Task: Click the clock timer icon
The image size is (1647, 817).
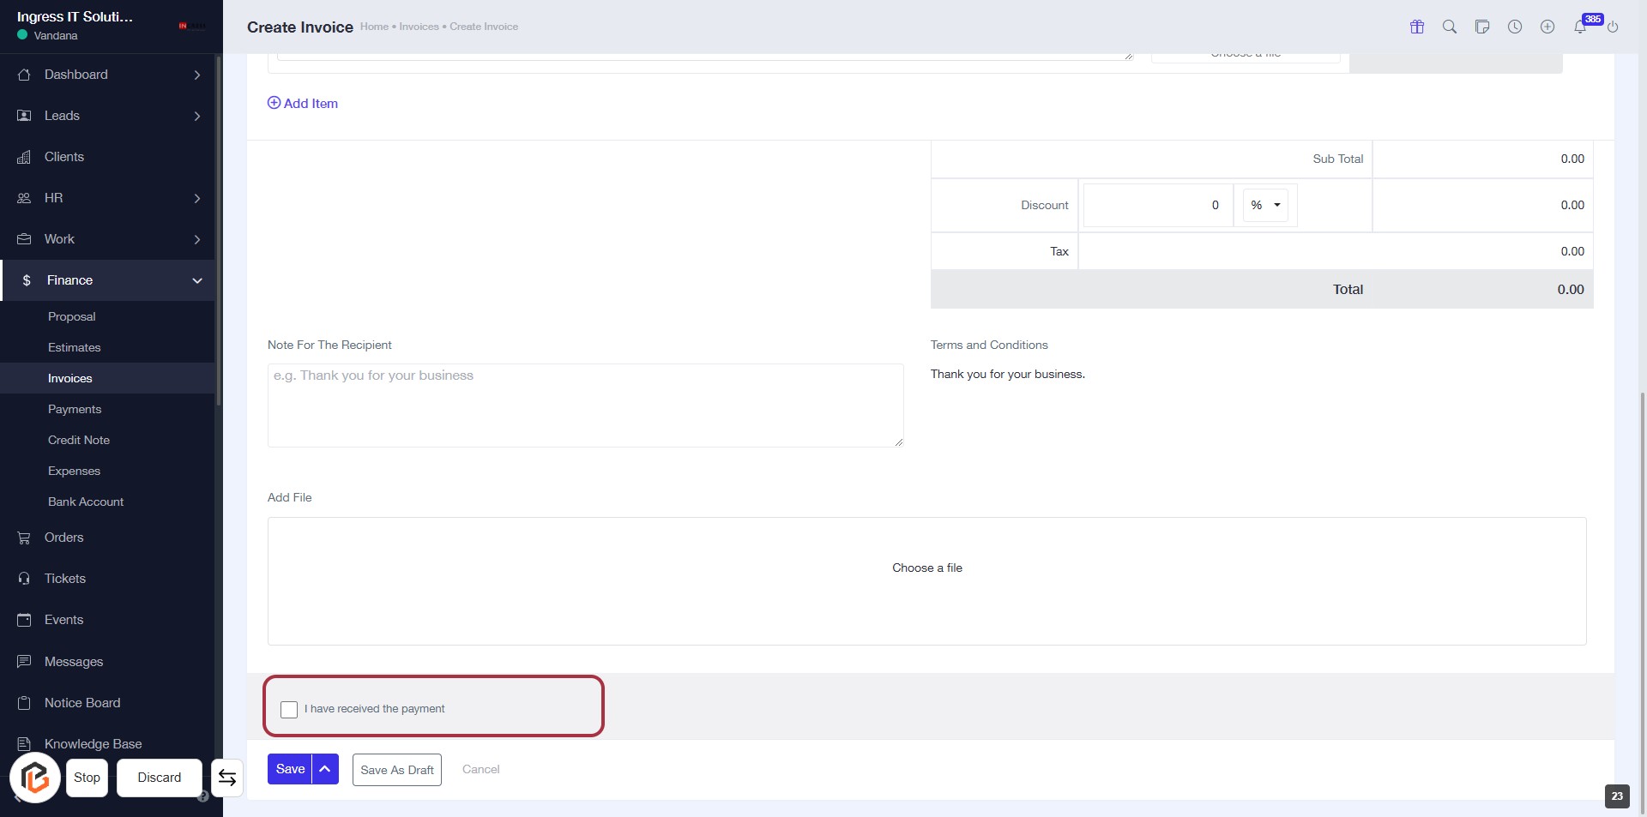Action: (x=1515, y=27)
